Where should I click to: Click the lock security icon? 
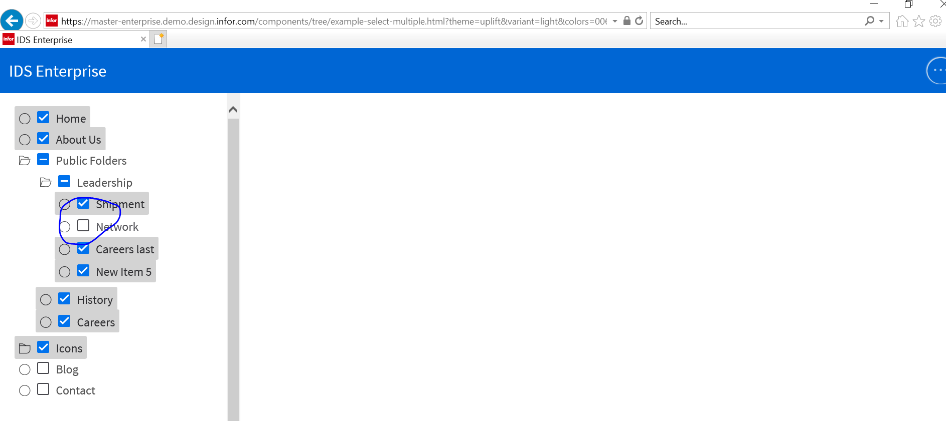coord(627,21)
